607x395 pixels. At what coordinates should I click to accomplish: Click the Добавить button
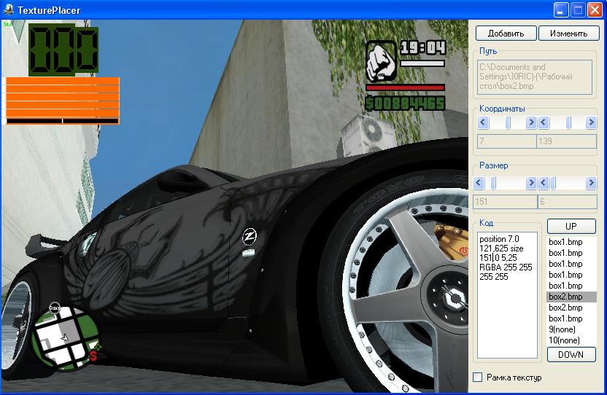click(x=506, y=34)
